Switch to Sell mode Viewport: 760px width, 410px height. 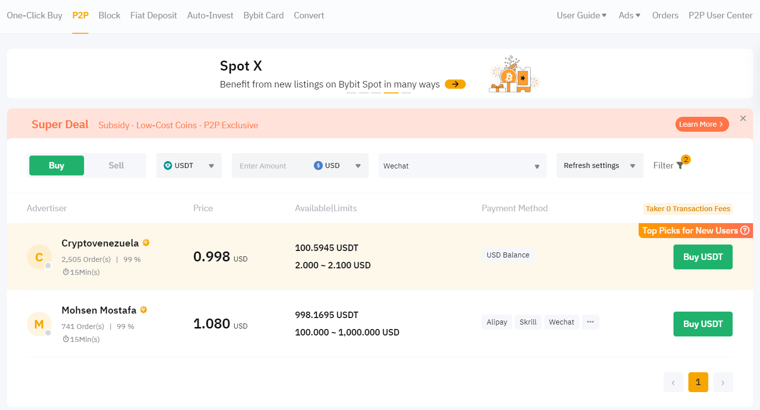tap(116, 165)
